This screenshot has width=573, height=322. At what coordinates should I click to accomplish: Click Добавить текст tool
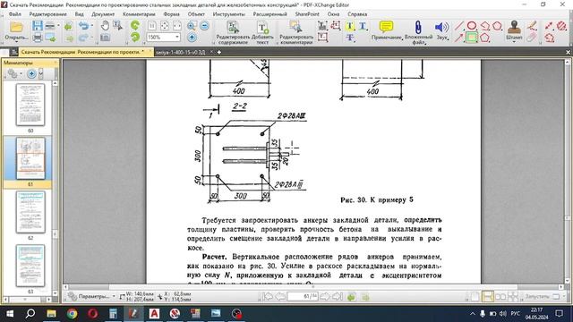click(262, 32)
